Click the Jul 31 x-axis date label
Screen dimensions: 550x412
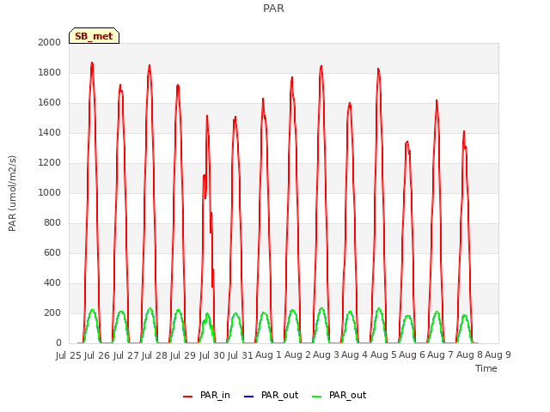[240, 355]
